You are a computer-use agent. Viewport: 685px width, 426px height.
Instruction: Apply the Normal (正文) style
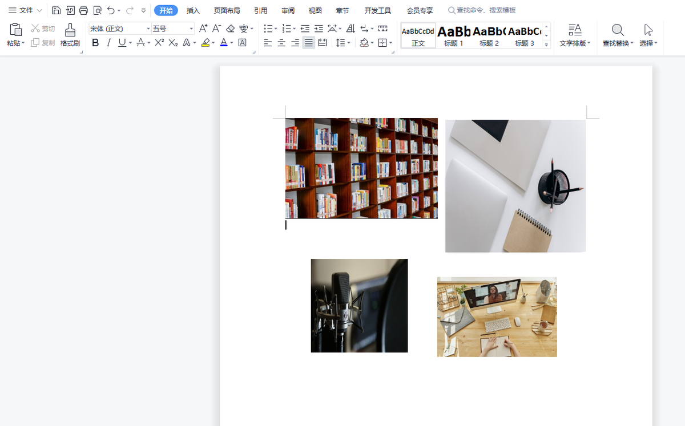tap(418, 36)
